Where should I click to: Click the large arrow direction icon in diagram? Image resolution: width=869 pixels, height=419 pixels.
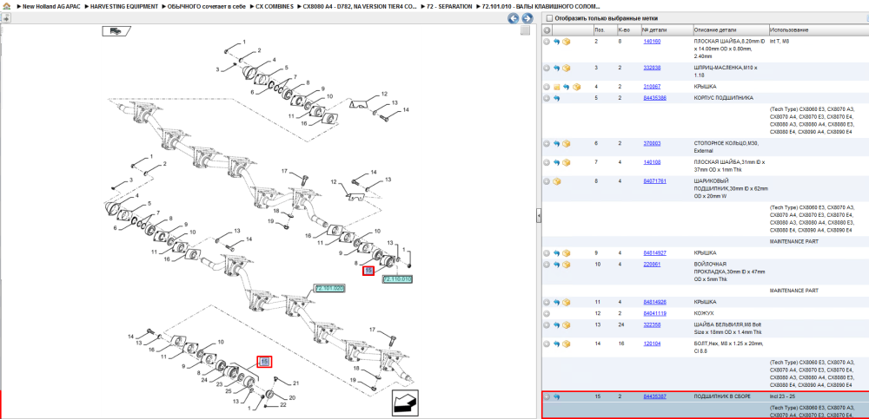pyautogui.click(x=405, y=403)
